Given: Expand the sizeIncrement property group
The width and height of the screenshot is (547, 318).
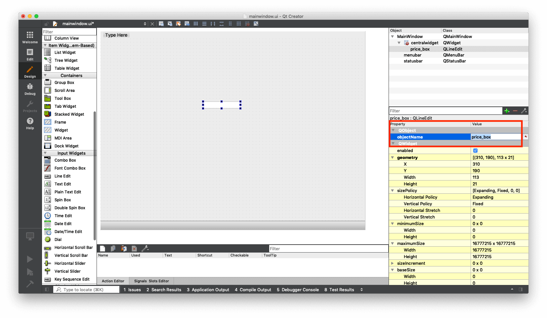Looking at the screenshot, I should click(393, 263).
